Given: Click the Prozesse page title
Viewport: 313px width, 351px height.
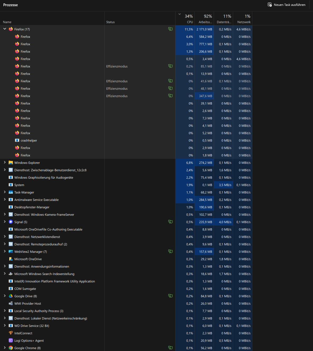Looking at the screenshot, I should (x=11, y=5).
